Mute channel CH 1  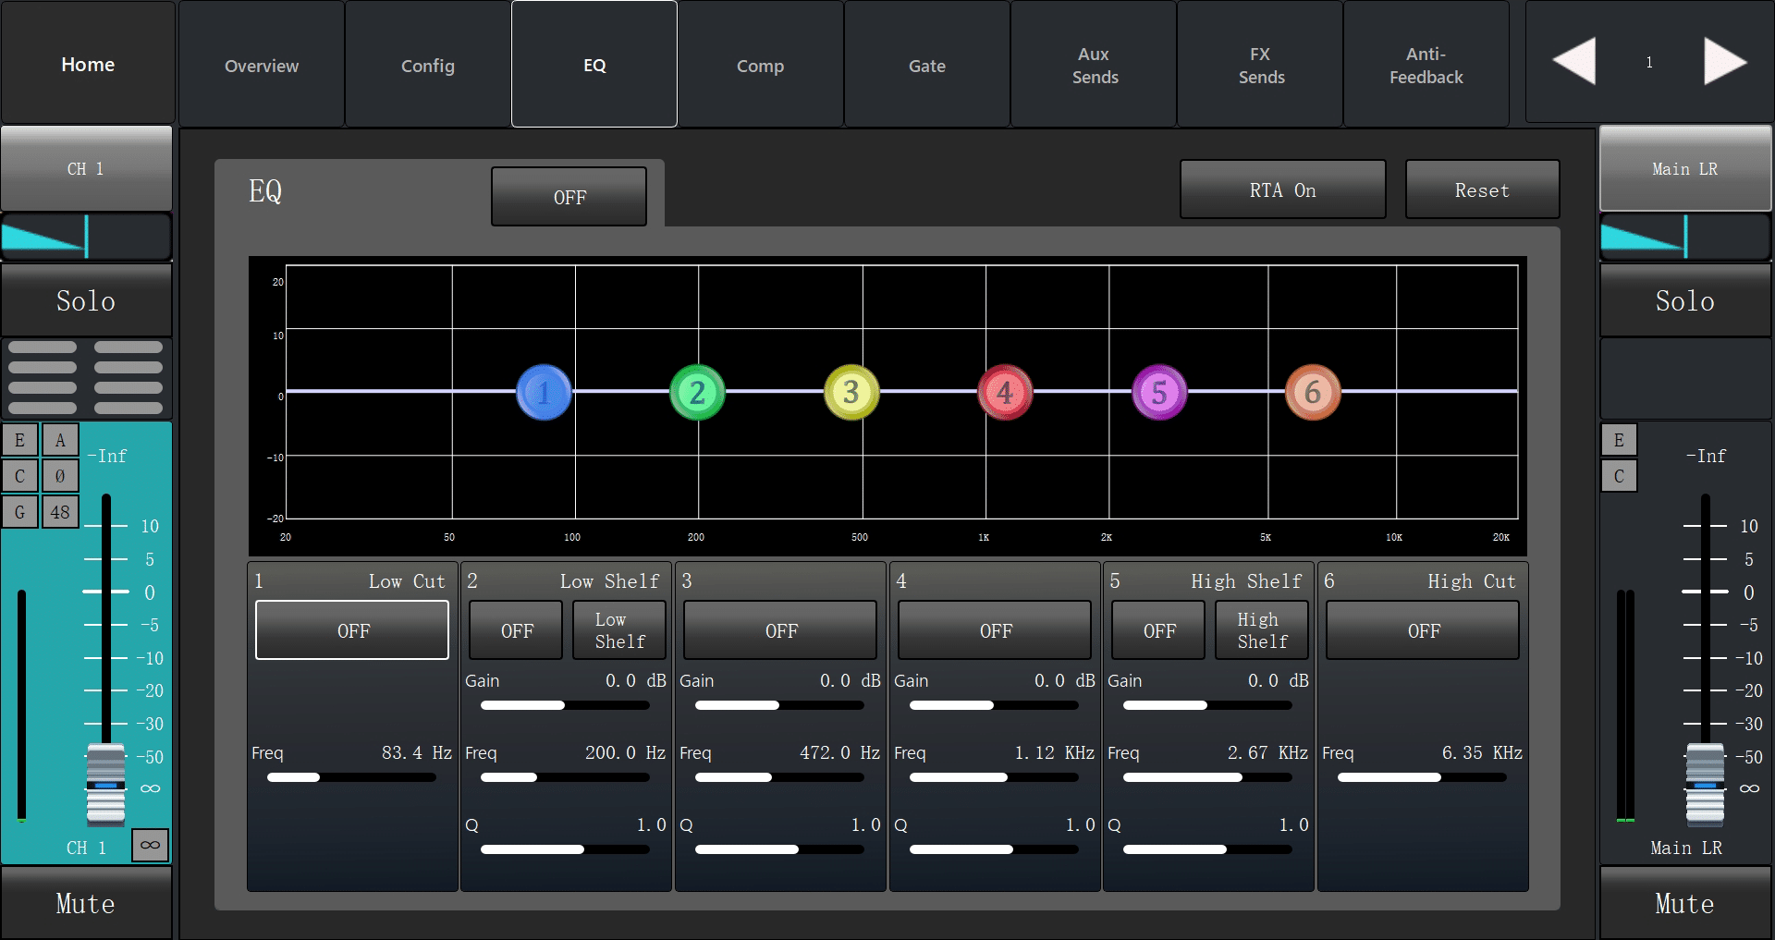click(x=86, y=903)
